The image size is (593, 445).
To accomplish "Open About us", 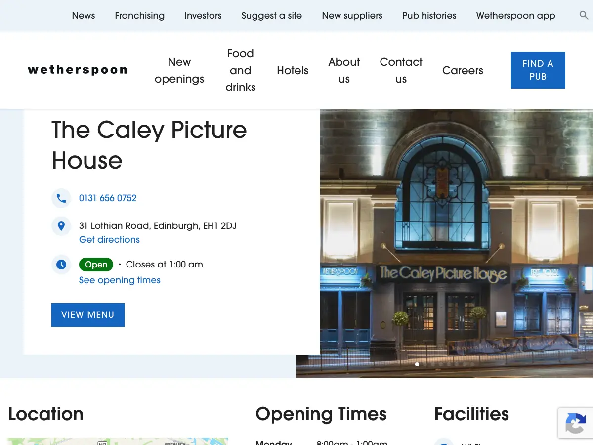I will pos(344,70).
